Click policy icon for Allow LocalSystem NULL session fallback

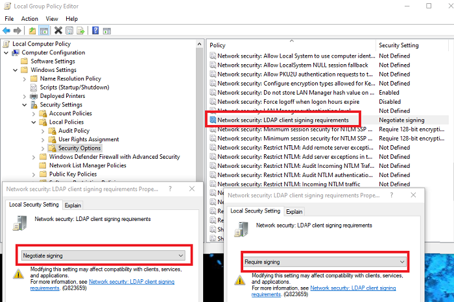click(x=213, y=65)
